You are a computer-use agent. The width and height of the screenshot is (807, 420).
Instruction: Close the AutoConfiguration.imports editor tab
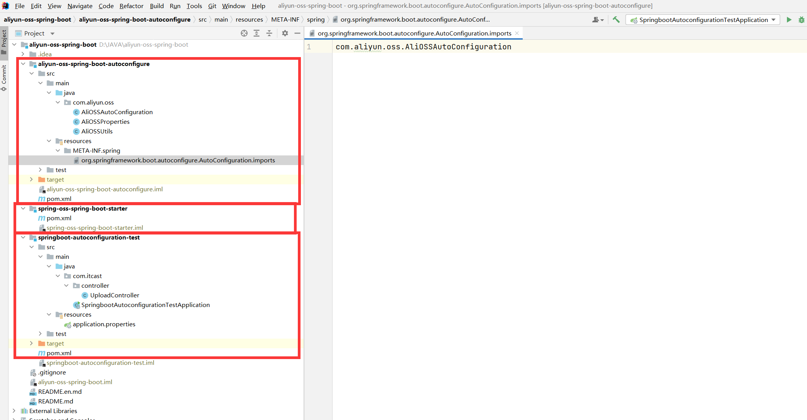tap(517, 33)
